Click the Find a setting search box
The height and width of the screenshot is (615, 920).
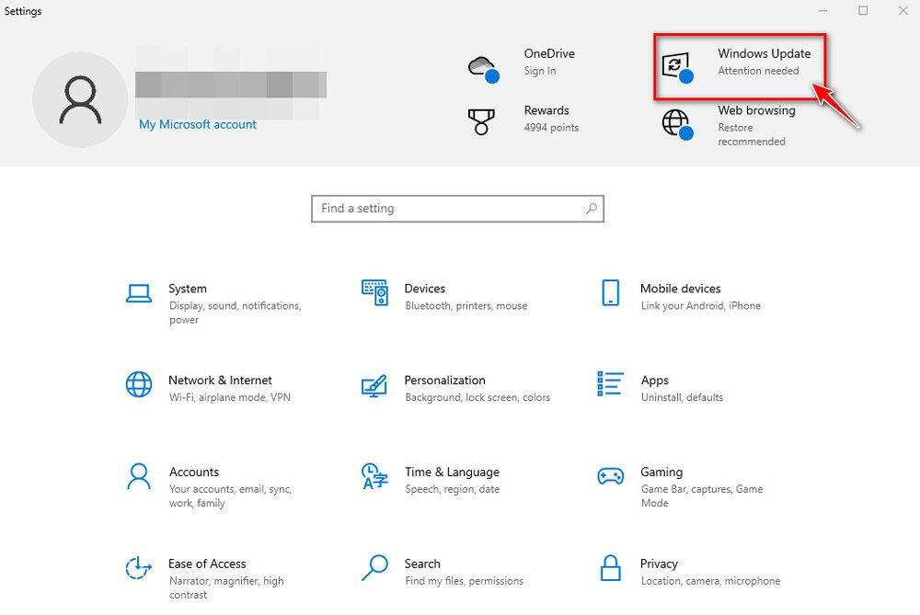pos(457,209)
